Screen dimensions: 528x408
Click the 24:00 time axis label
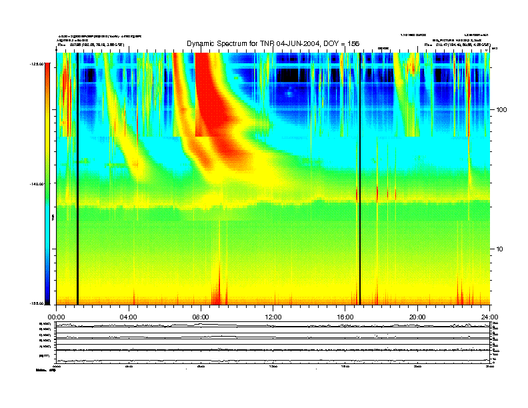489,317
